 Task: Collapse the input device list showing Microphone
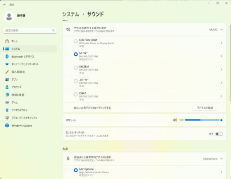tap(221, 159)
